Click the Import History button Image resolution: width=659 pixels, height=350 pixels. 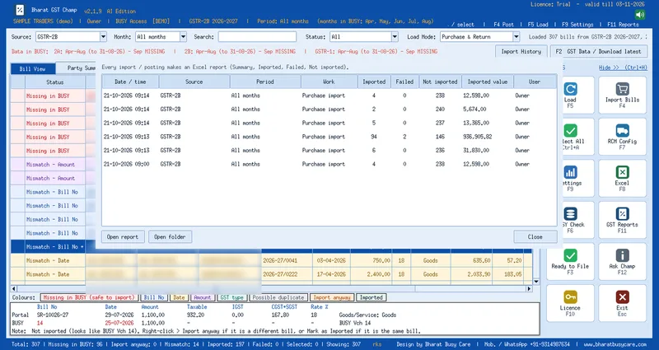tap(521, 51)
